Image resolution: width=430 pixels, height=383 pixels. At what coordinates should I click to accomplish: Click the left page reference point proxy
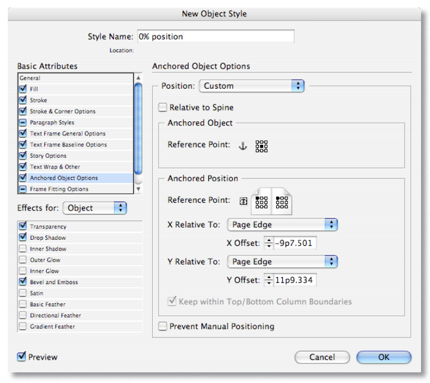pyautogui.click(x=261, y=202)
